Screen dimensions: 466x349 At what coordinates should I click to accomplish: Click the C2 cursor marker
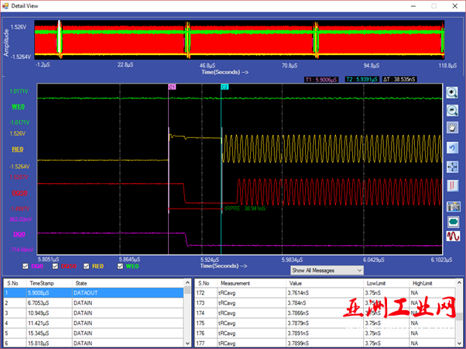(x=224, y=87)
